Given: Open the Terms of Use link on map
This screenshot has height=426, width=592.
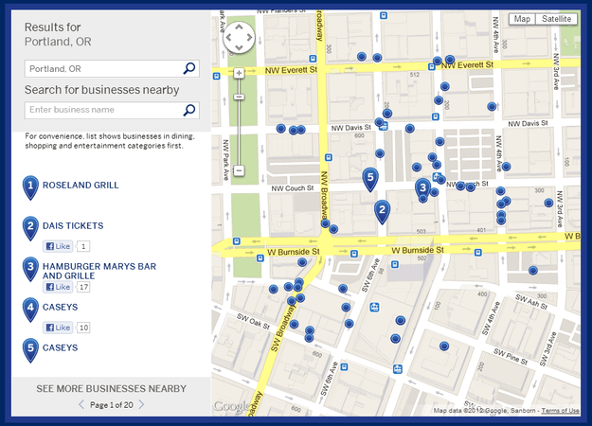Looking at the screenshot, I should click(561, 411).
